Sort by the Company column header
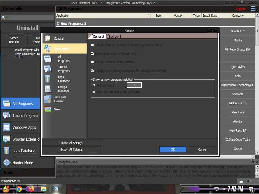Image resolution: width=259 pixels, height=194 pixels. 238,15
